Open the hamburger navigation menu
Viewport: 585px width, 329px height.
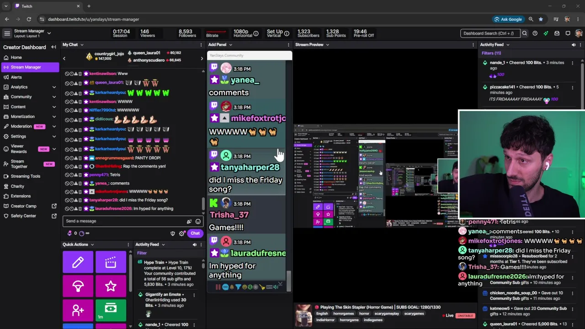(7, 33)
